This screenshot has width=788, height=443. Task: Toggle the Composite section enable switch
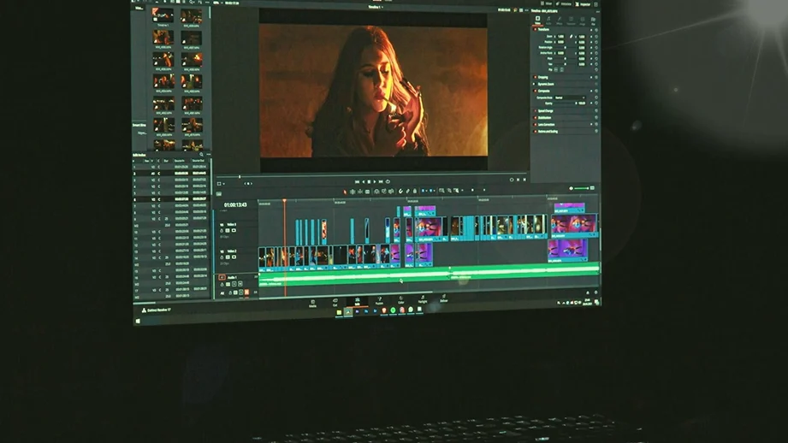tap(535, 90)
